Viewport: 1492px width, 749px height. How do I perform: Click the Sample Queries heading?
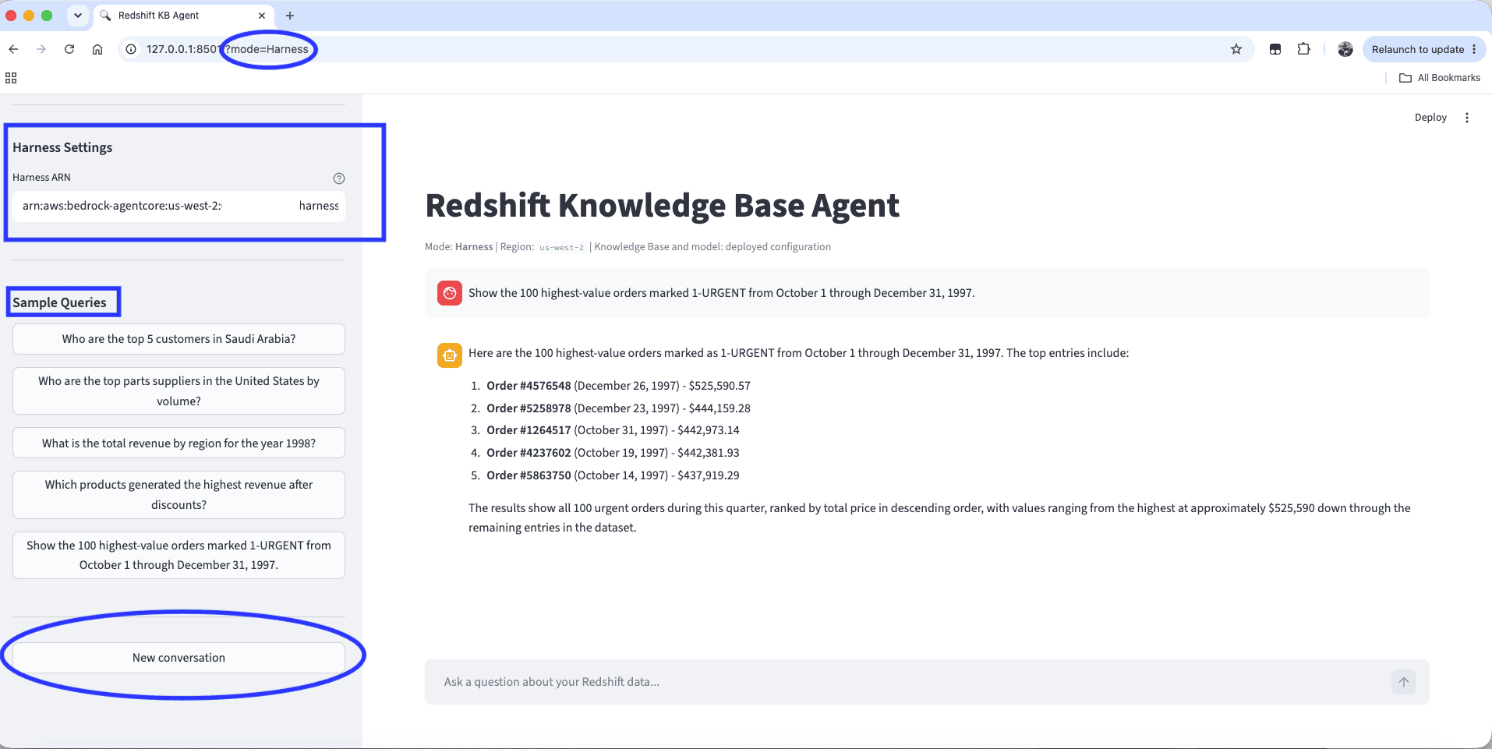tap(59, 302)
